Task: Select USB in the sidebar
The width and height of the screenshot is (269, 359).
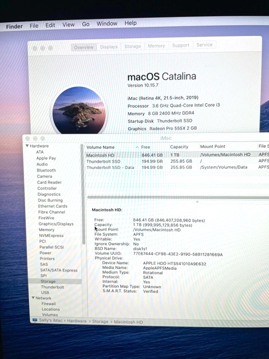Action: [45, 292]
